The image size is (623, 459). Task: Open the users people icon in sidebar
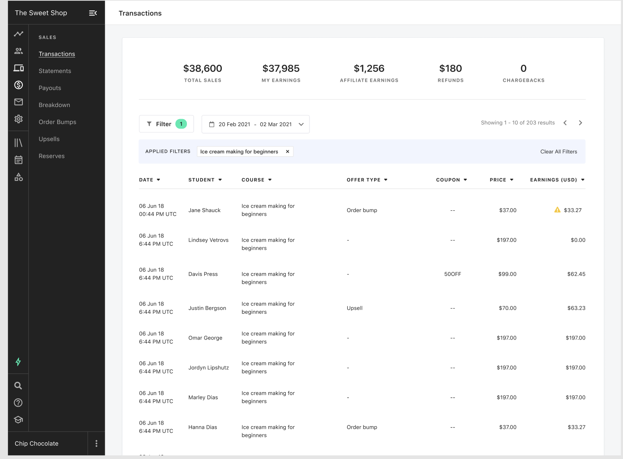click(x=18, y=51)
